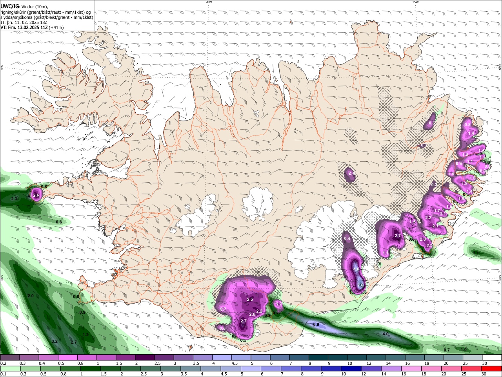This screenshot has width=502, height=377.
Task: Click the '20W' longitude label
Action: click(209, 2)
